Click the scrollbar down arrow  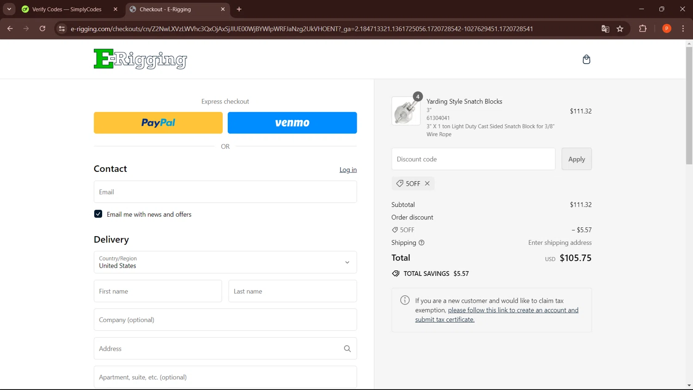coord(689,385)
